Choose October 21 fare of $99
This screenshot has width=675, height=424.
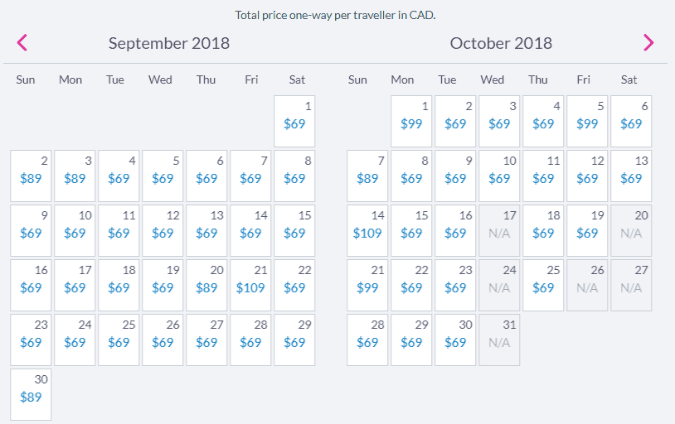tap(367, 285)
